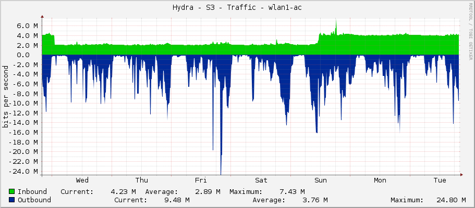Click the '-18.0 M' y-axis label
The image size is (475, 208).
(23, 142)
